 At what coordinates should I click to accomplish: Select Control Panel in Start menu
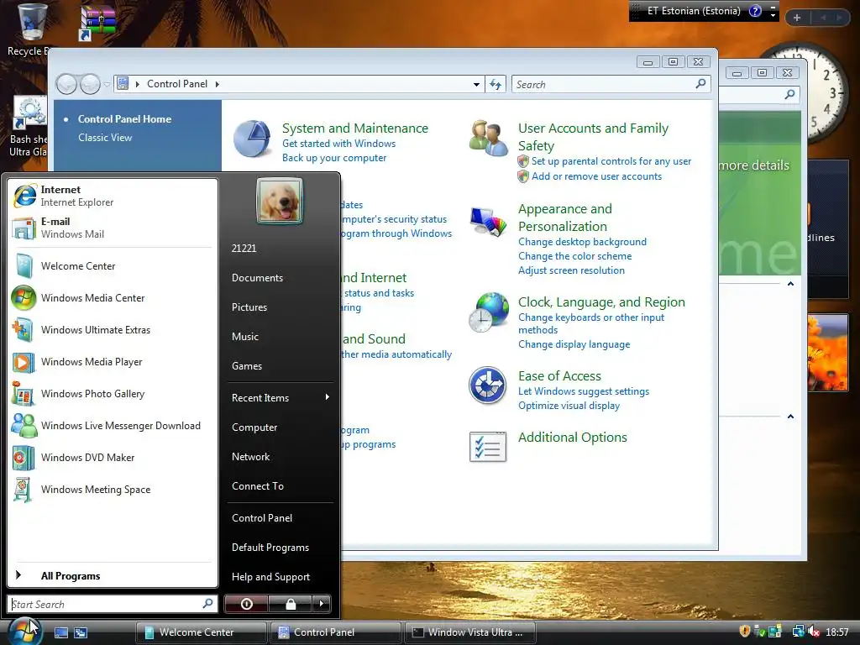(x=262, y=517)
